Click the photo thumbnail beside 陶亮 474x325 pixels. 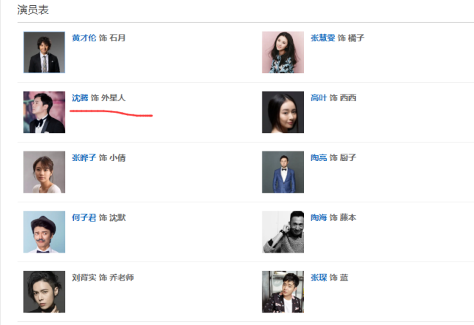point(282,172)
